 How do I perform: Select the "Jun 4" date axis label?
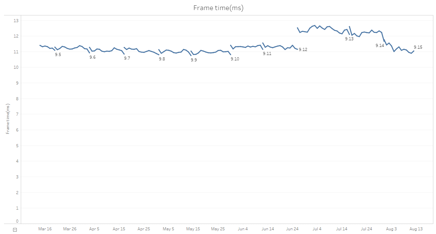[x=243, y=229]
